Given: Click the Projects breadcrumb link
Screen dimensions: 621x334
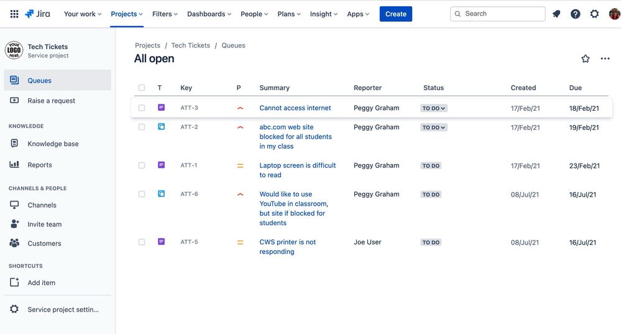Looking at the screenshot, I should point(147,45).
